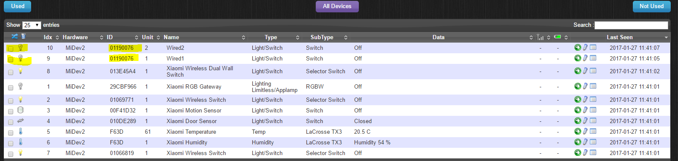This screenshot has height=161, width=678.
Task: Click thermometer icon in Xiaomi Temperature row
Action: (20, 131)
